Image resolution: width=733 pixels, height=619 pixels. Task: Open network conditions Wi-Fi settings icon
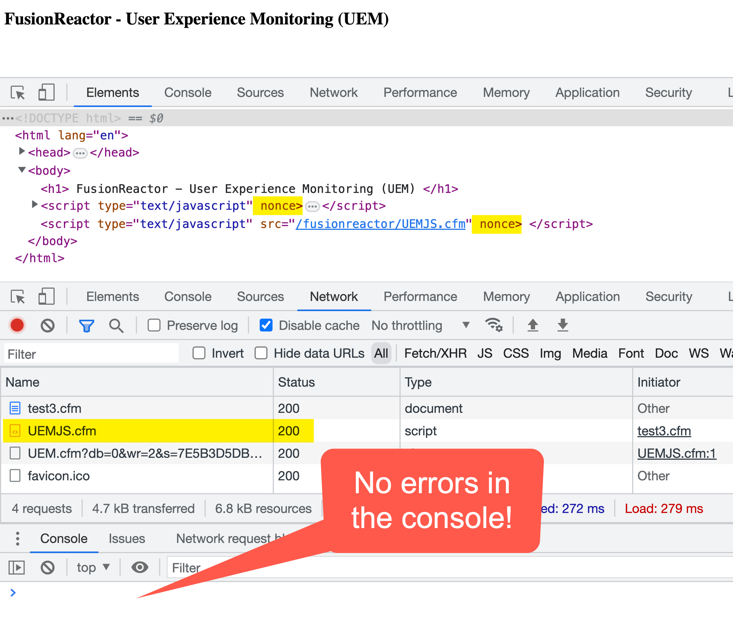(494, 325)
